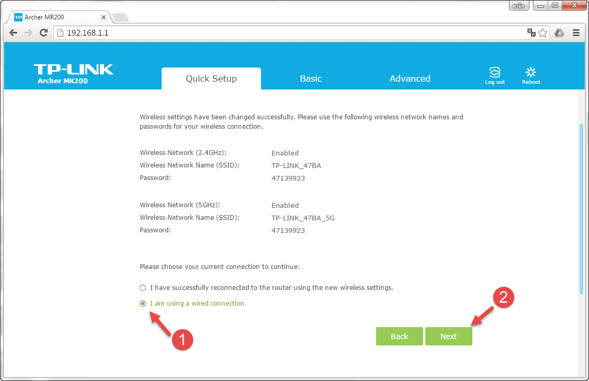Click the SSID value TP-LINK_47BA_5G
589x381 pixels.
pos(303,218)
